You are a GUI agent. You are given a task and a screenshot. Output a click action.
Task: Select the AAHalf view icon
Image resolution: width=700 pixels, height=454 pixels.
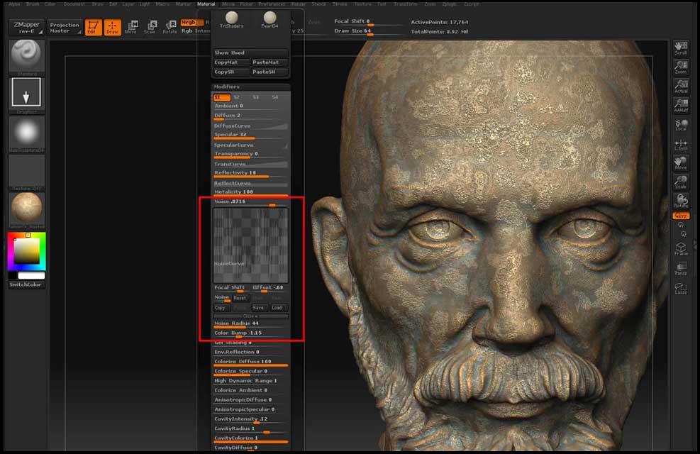click(x=680, y=106)
